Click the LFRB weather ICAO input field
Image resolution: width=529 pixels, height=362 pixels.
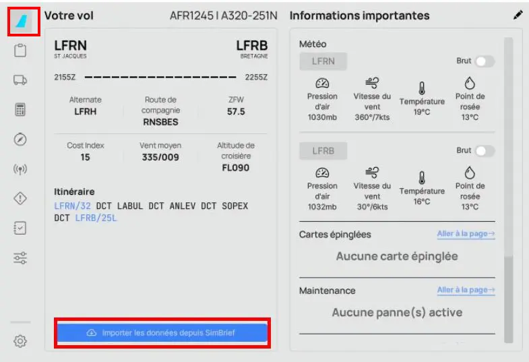pyautogui.click(x=323, y=151)
